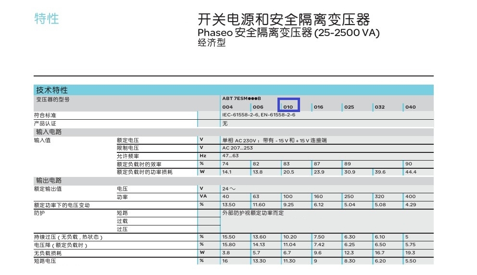Viewport: 477px width, 275px height.
Task: Click the "电压降 (额定负载时)" label
Action: pos(61,245)
